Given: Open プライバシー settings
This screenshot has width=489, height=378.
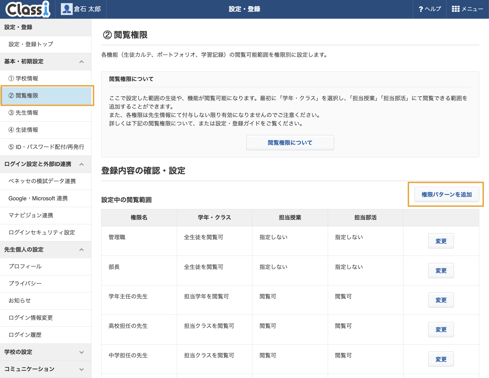Looking at the screenshot, I should coord(46,284).
